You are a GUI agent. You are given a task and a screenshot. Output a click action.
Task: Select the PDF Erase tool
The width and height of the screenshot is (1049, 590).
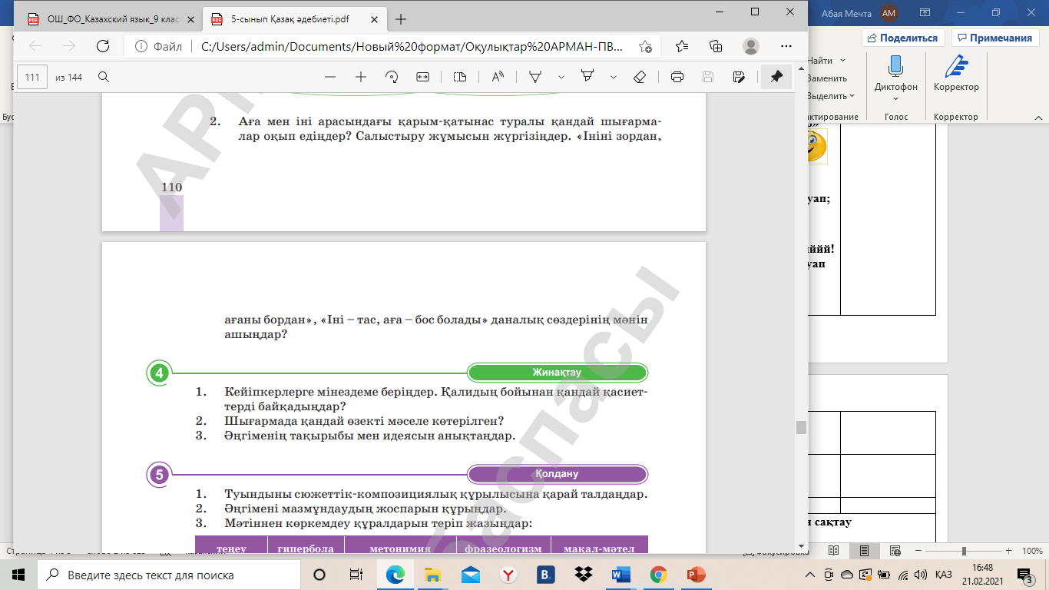(x=640, y=77)
